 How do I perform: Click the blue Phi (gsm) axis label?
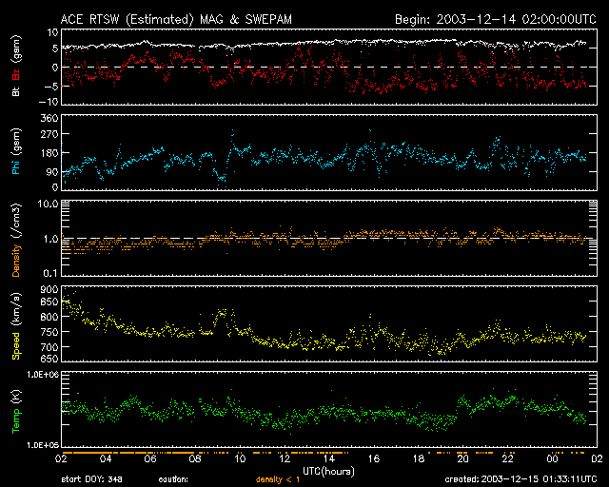[x=16, y=152]
